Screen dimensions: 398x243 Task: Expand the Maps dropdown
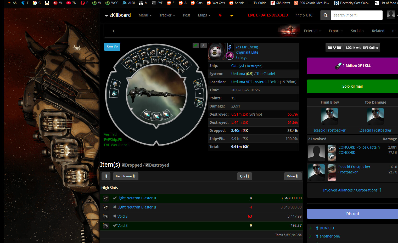pos(204,15)
